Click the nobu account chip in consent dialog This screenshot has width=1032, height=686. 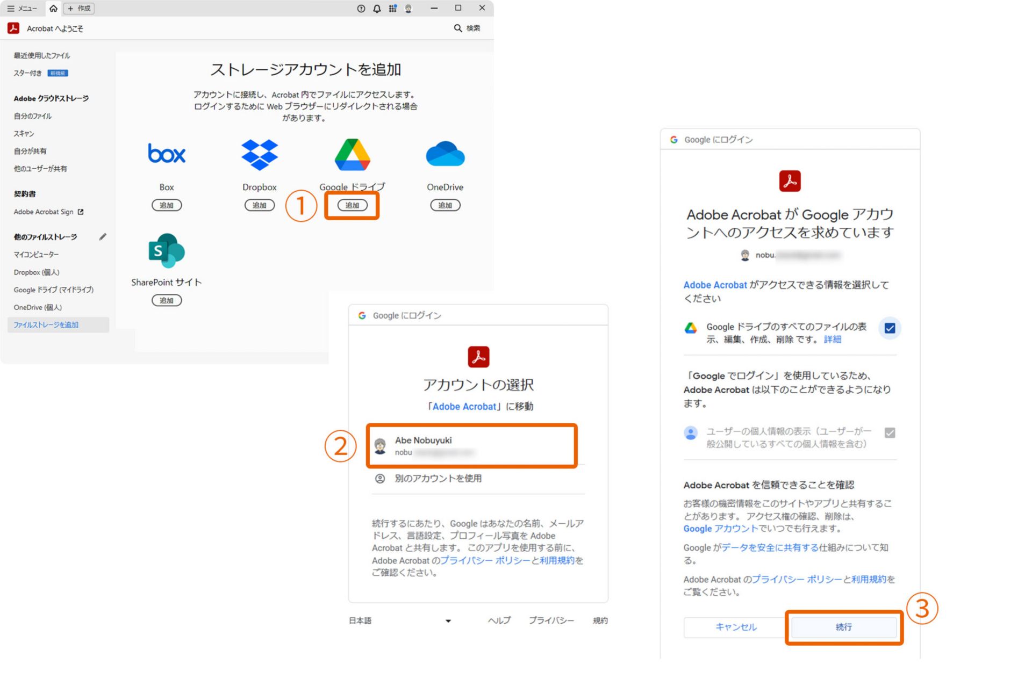[790, 255]
